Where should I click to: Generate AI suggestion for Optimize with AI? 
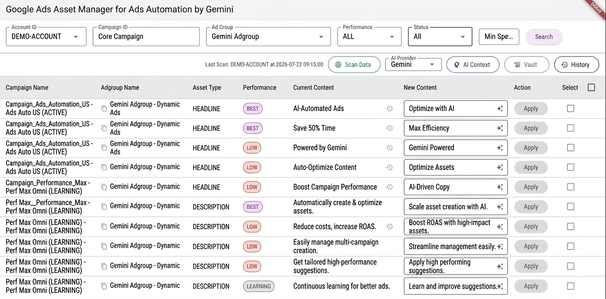pos(500,108)
